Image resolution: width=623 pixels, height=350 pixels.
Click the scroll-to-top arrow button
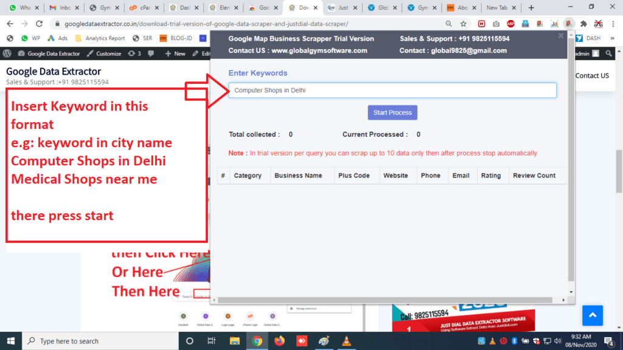593,315
